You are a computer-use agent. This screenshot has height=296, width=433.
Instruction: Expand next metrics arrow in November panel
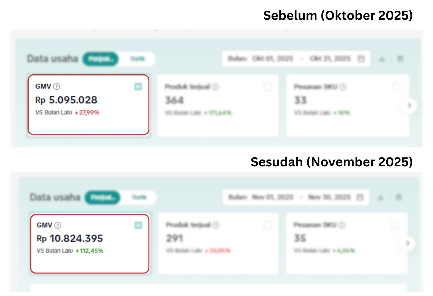pos(408,243)
